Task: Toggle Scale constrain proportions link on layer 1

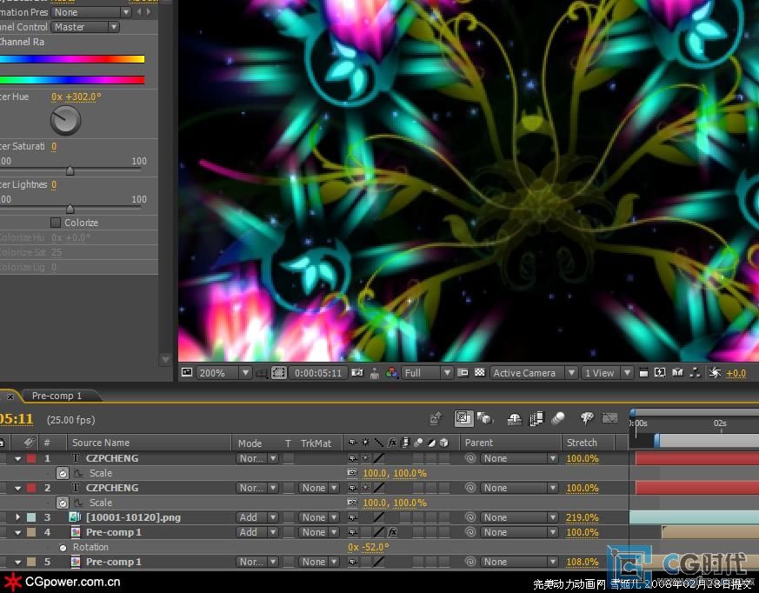Action: 352,473
